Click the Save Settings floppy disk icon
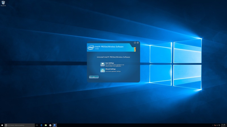The height and width of the screenshot is (127, 227). tap(102, 64)
